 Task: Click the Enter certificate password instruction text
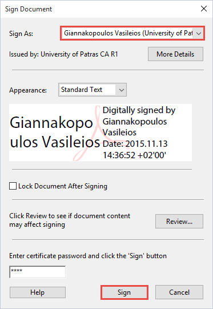88,256
